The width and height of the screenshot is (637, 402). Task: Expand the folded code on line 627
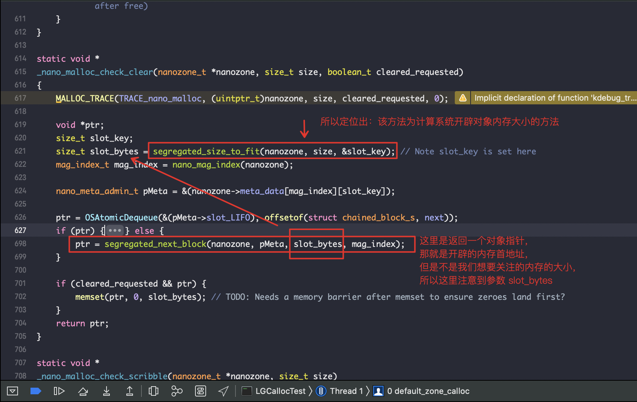pos(115,231)
